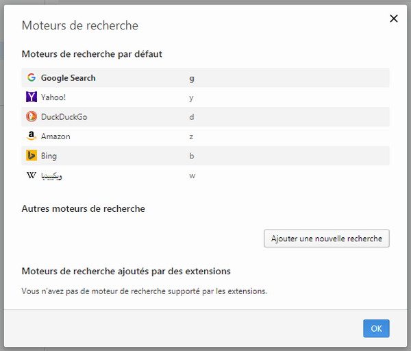Select the Yahoo! engine name
Viewport: 411px width, 351px height.
pos(53,97)
